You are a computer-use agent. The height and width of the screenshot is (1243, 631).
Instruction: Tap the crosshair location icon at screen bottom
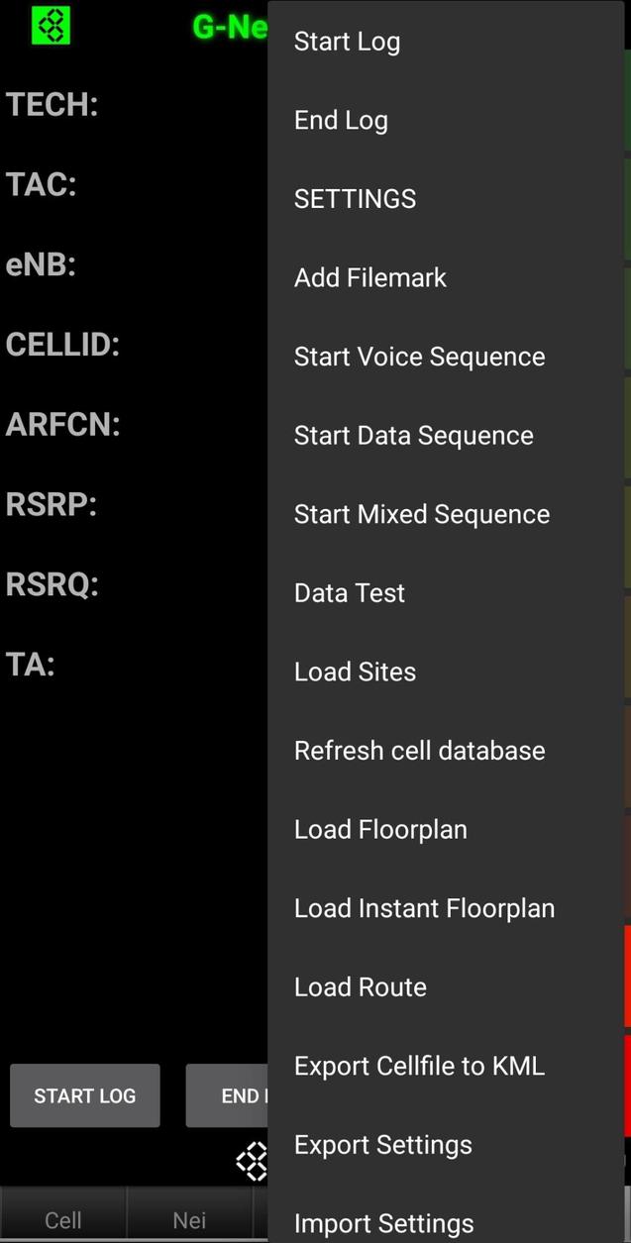click(253, 1161)
